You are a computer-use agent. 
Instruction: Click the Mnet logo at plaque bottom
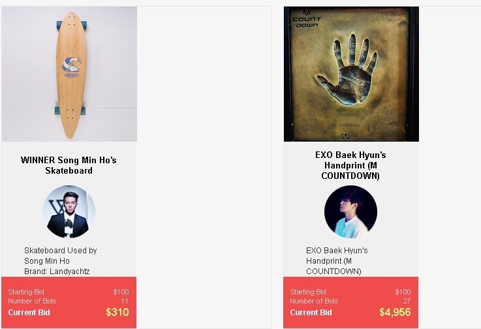coord(349,136)
